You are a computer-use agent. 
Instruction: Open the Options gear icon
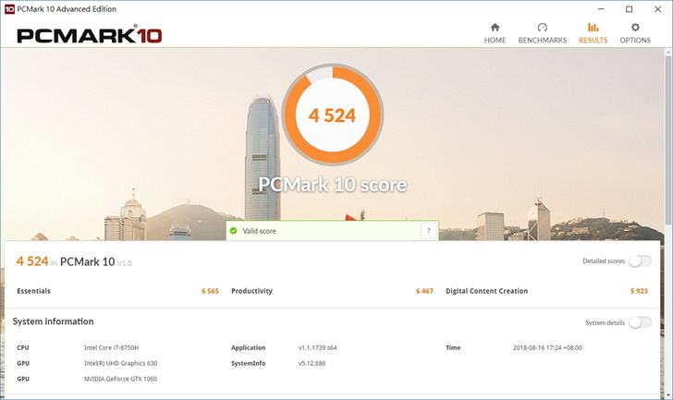point(635,28)
